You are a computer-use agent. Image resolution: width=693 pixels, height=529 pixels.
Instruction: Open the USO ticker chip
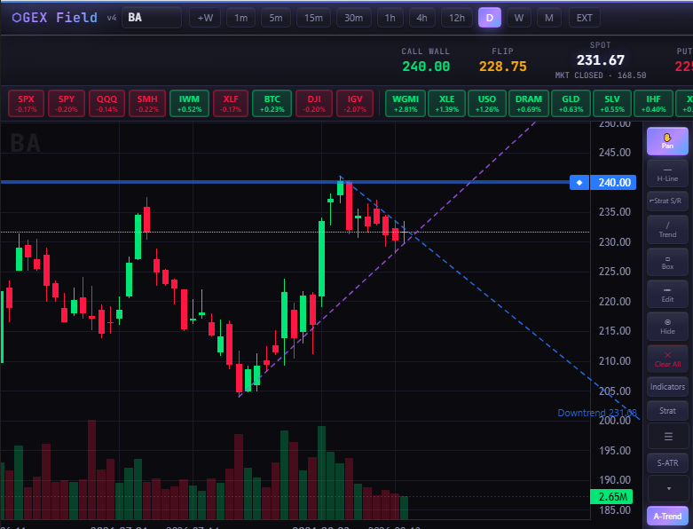[x=487, y=104]
